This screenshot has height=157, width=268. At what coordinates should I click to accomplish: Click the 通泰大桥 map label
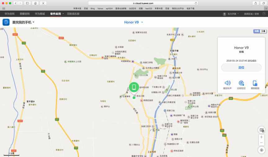coord(176,68)
